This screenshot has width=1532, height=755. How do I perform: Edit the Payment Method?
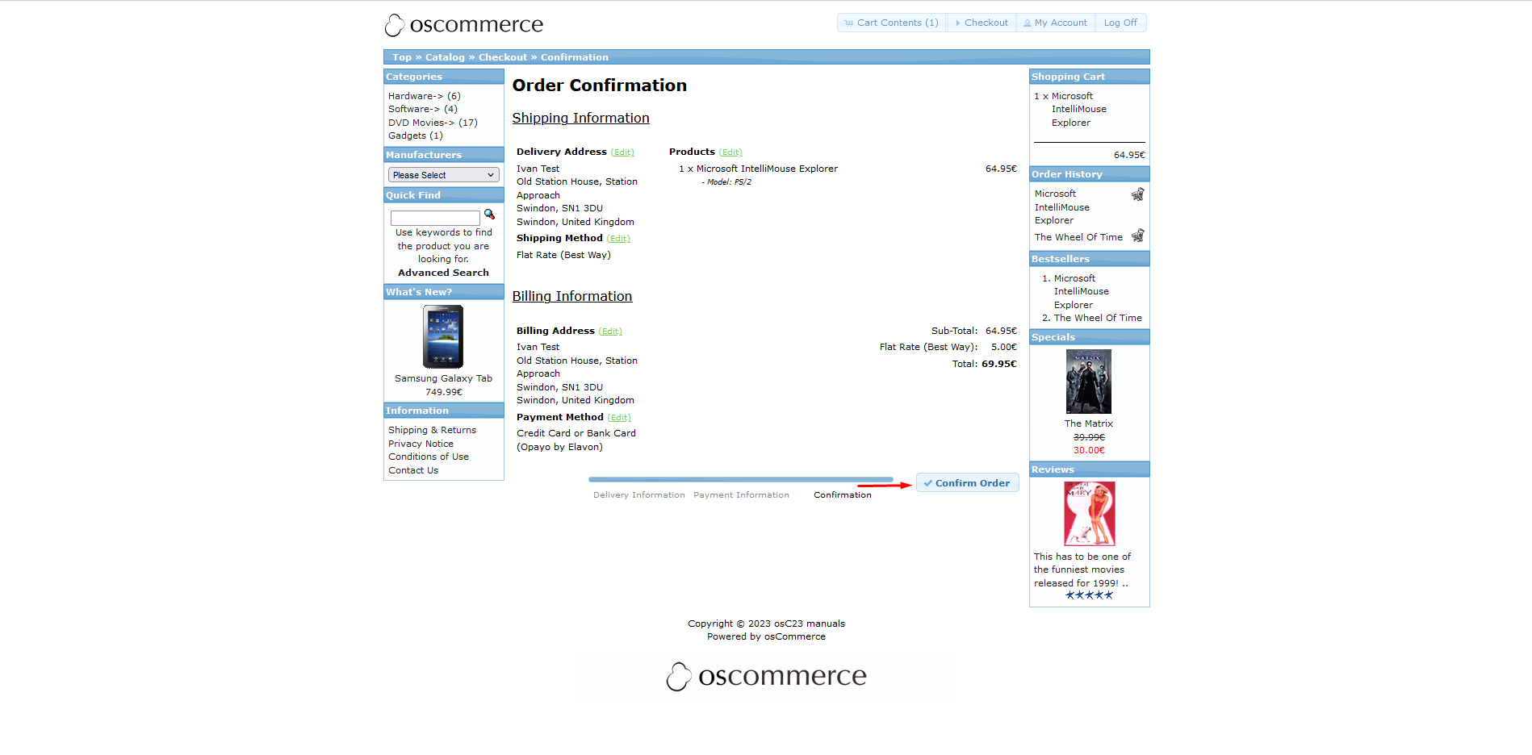pyautogui.click(x=619, y=418)
